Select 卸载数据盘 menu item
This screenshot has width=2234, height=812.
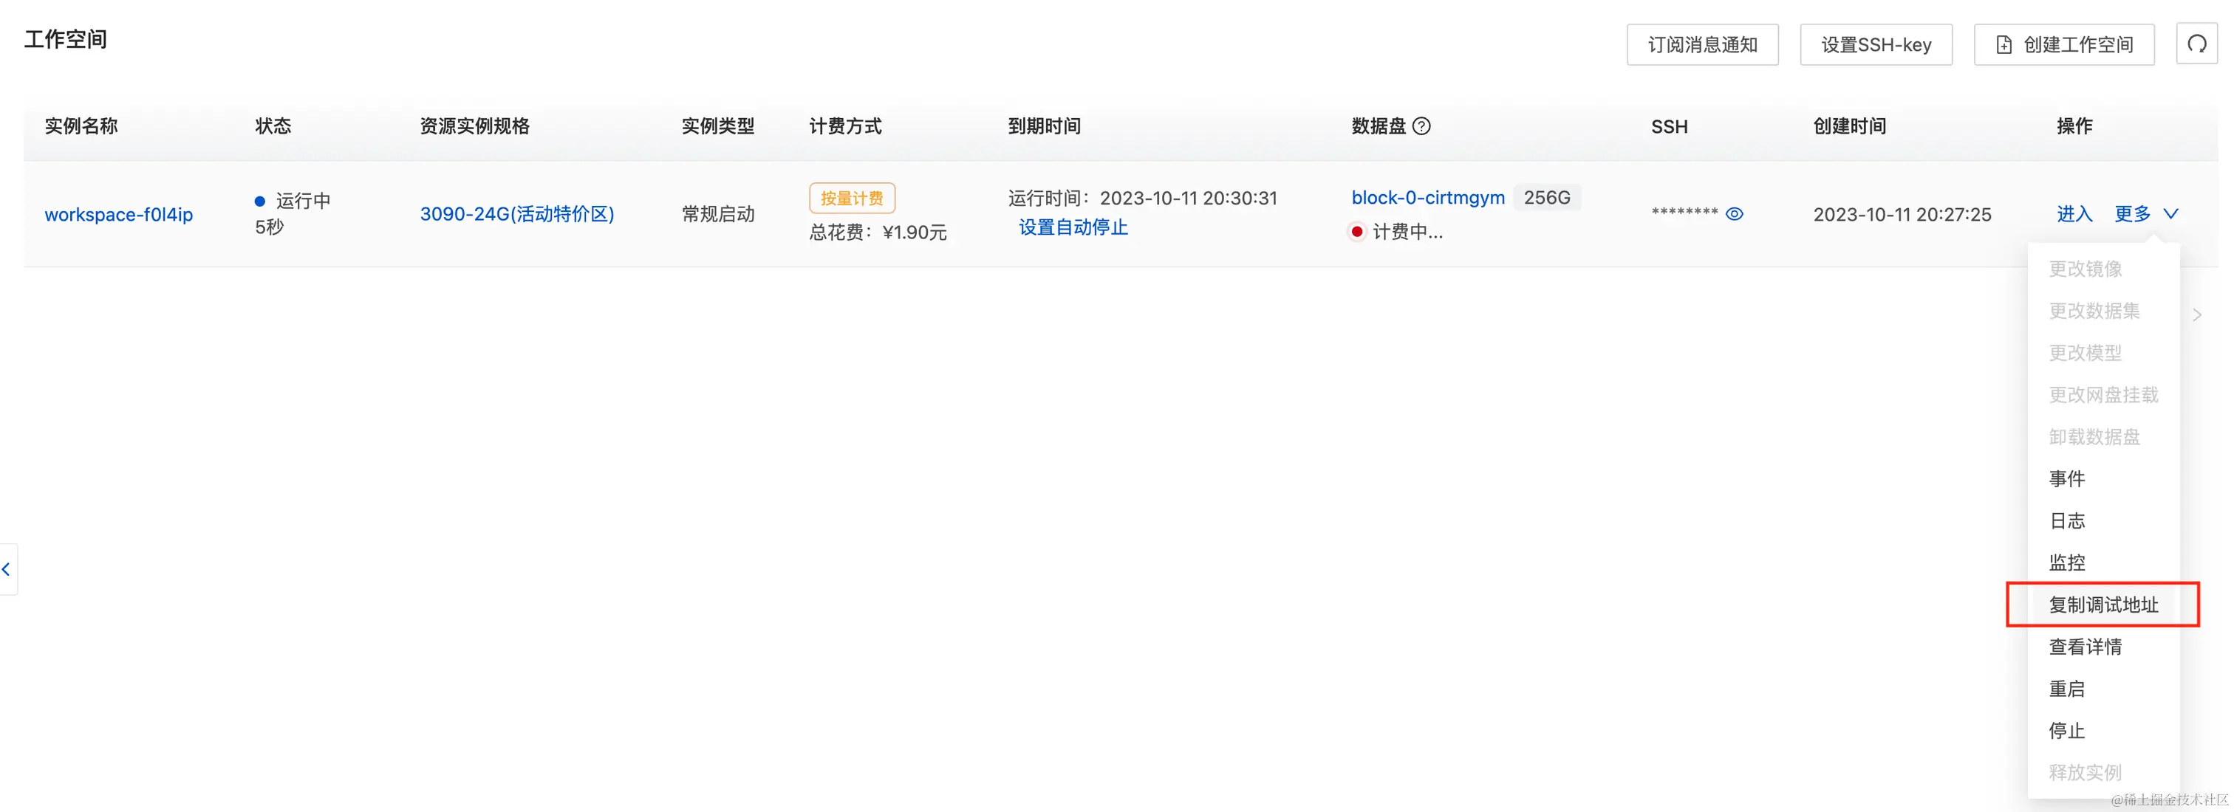pos(2103,437)
